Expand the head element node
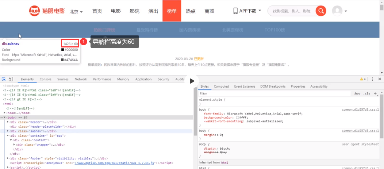 (x=5, y=113)
